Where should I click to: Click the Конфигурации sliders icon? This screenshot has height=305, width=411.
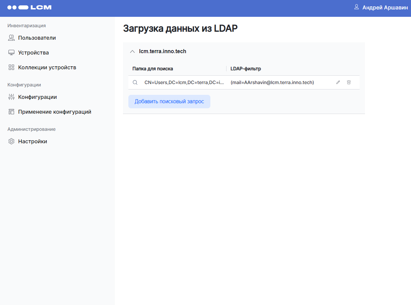(11, 97)
